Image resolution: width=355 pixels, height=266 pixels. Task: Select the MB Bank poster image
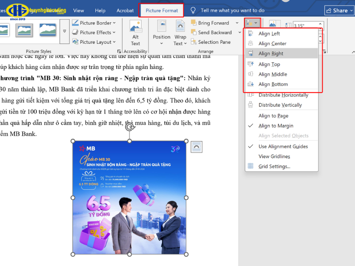point(129,198)
